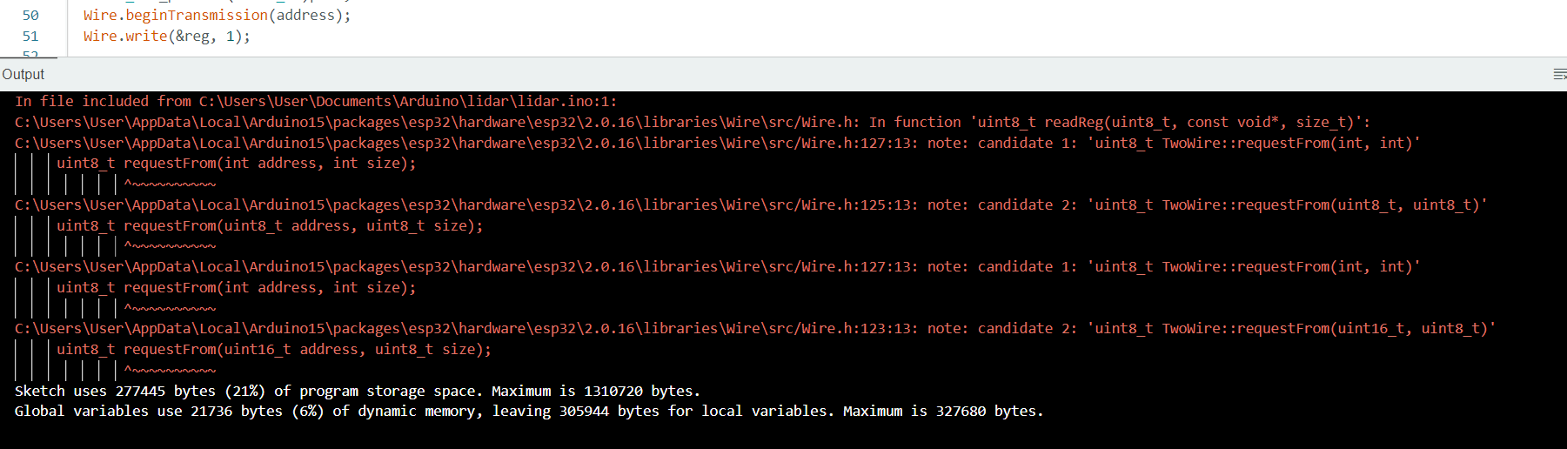Screen dimensions: 1567x449
Task: Click the requestFrom(uint16_t address, uint8_t size) declaration
Action: pyautogui.click(x=274, y=350)
